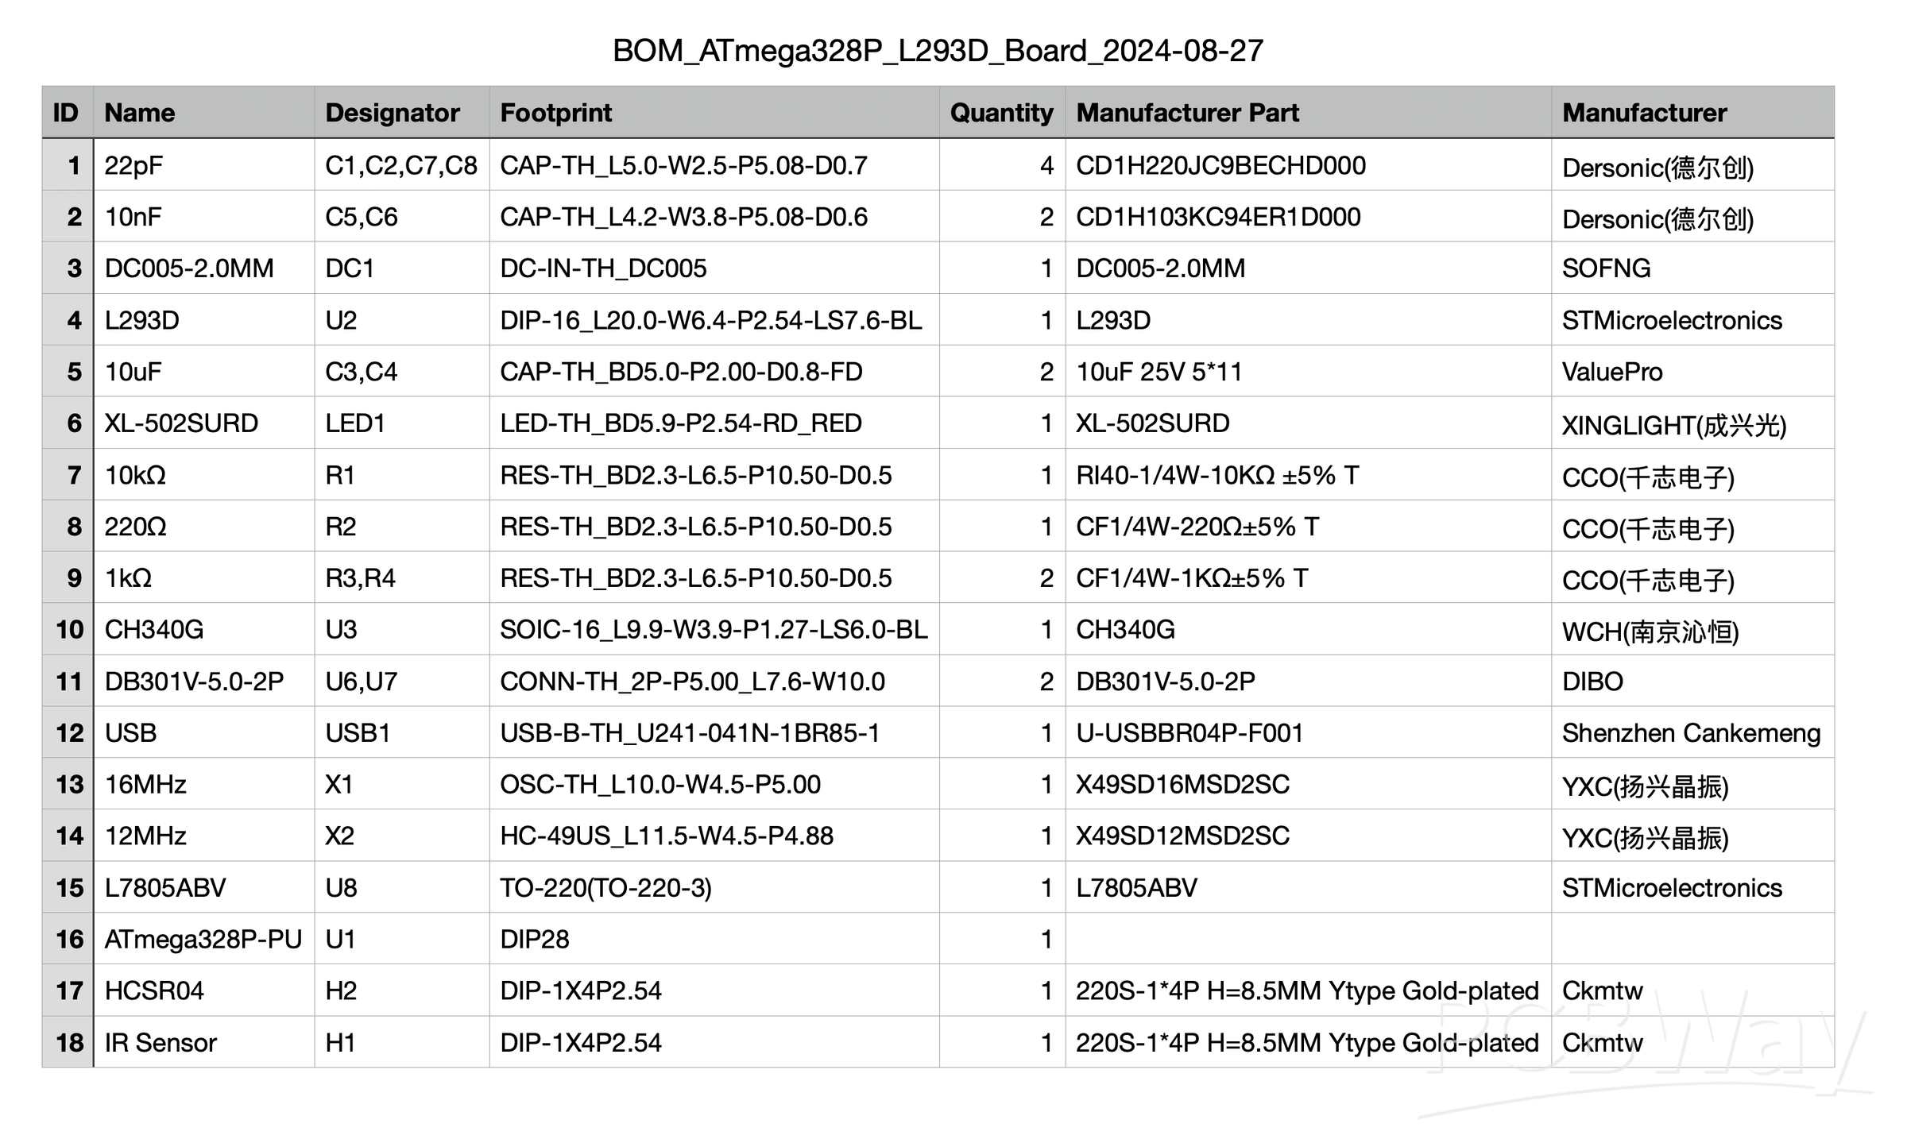Select the ValuePro manufacturer cell

pyautogui.click(x=1612, y=372)
